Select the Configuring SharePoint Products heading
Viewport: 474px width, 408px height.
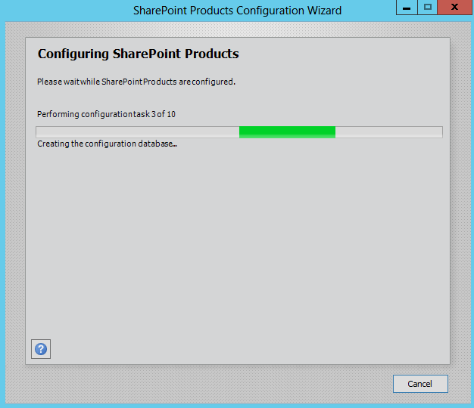[x=138, y=54]
